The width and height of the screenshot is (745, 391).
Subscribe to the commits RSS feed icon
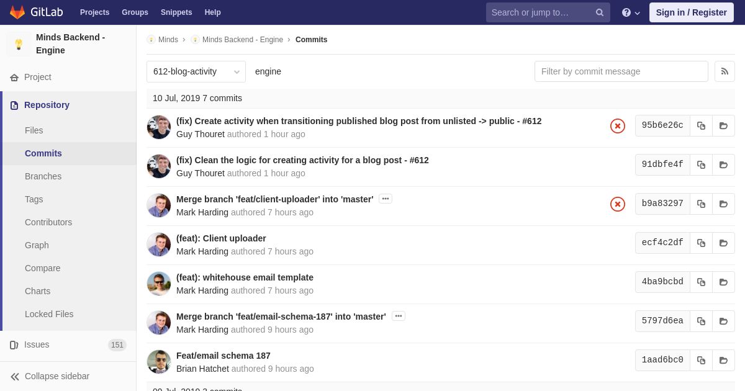pos(725,71)
